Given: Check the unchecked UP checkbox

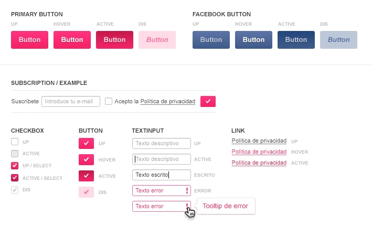Looking at the screenshot, I should point(15,142).
